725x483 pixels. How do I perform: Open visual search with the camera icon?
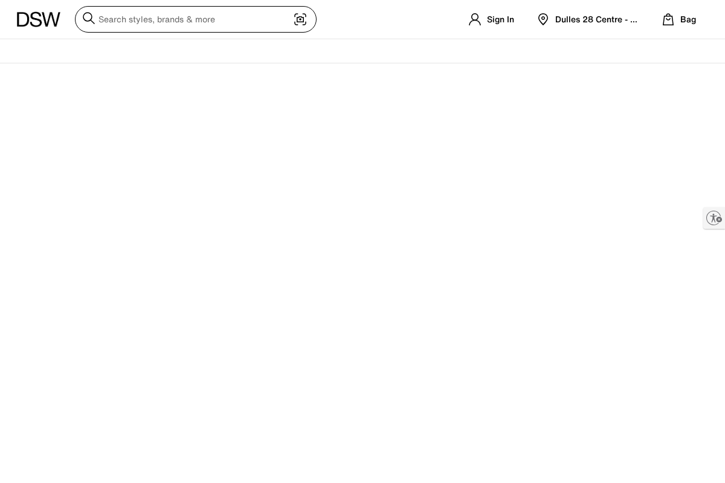300,19
